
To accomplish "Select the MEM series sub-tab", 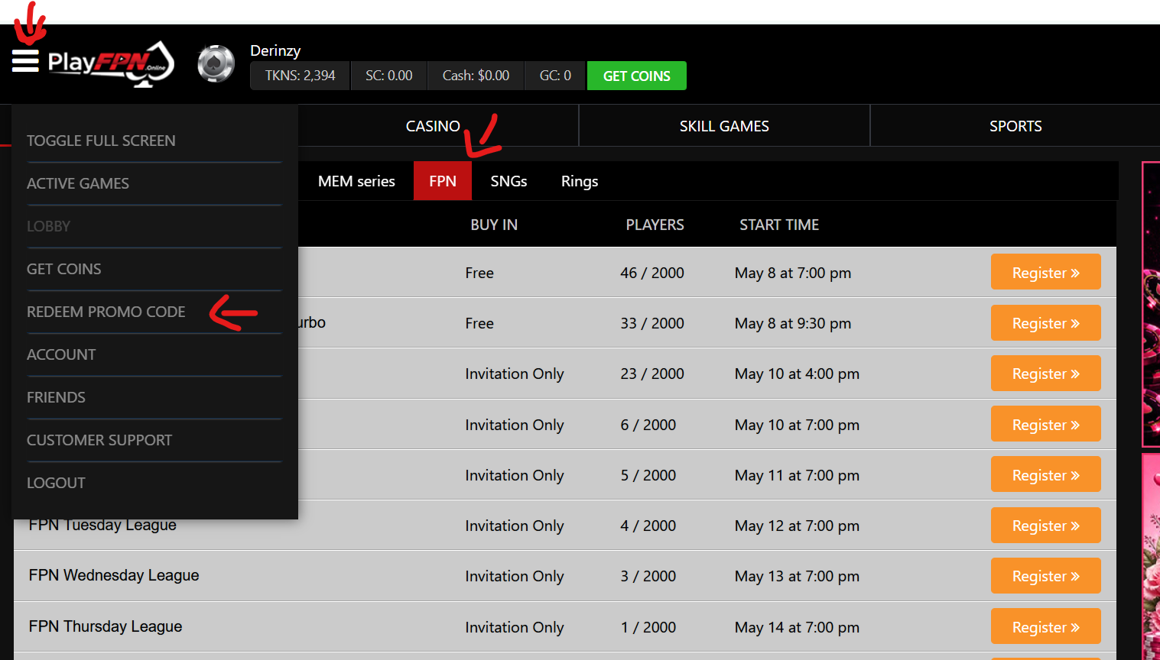I will click(356, 181).
